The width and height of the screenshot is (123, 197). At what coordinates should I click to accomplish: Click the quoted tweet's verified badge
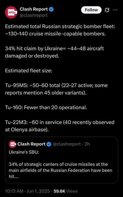click(49, 144)
